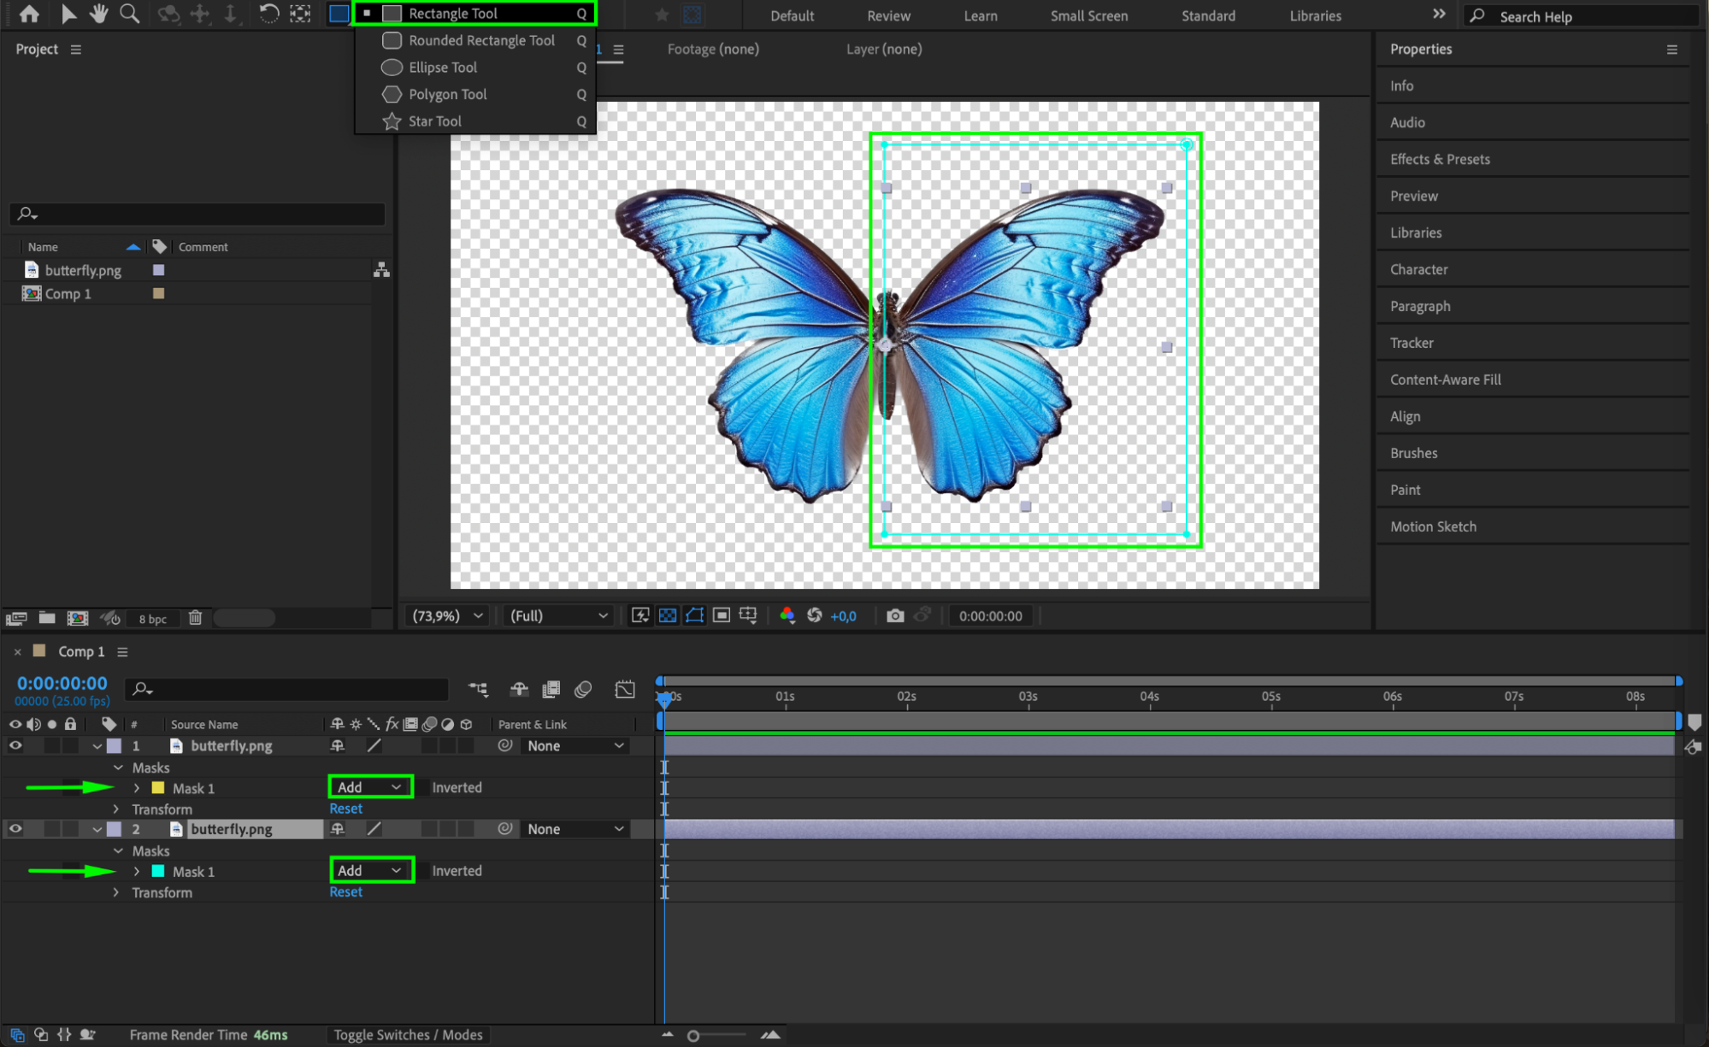Switch to the Learn workspace tab
Viewport: 1709px width, 1047px height.
coord(980,15)
